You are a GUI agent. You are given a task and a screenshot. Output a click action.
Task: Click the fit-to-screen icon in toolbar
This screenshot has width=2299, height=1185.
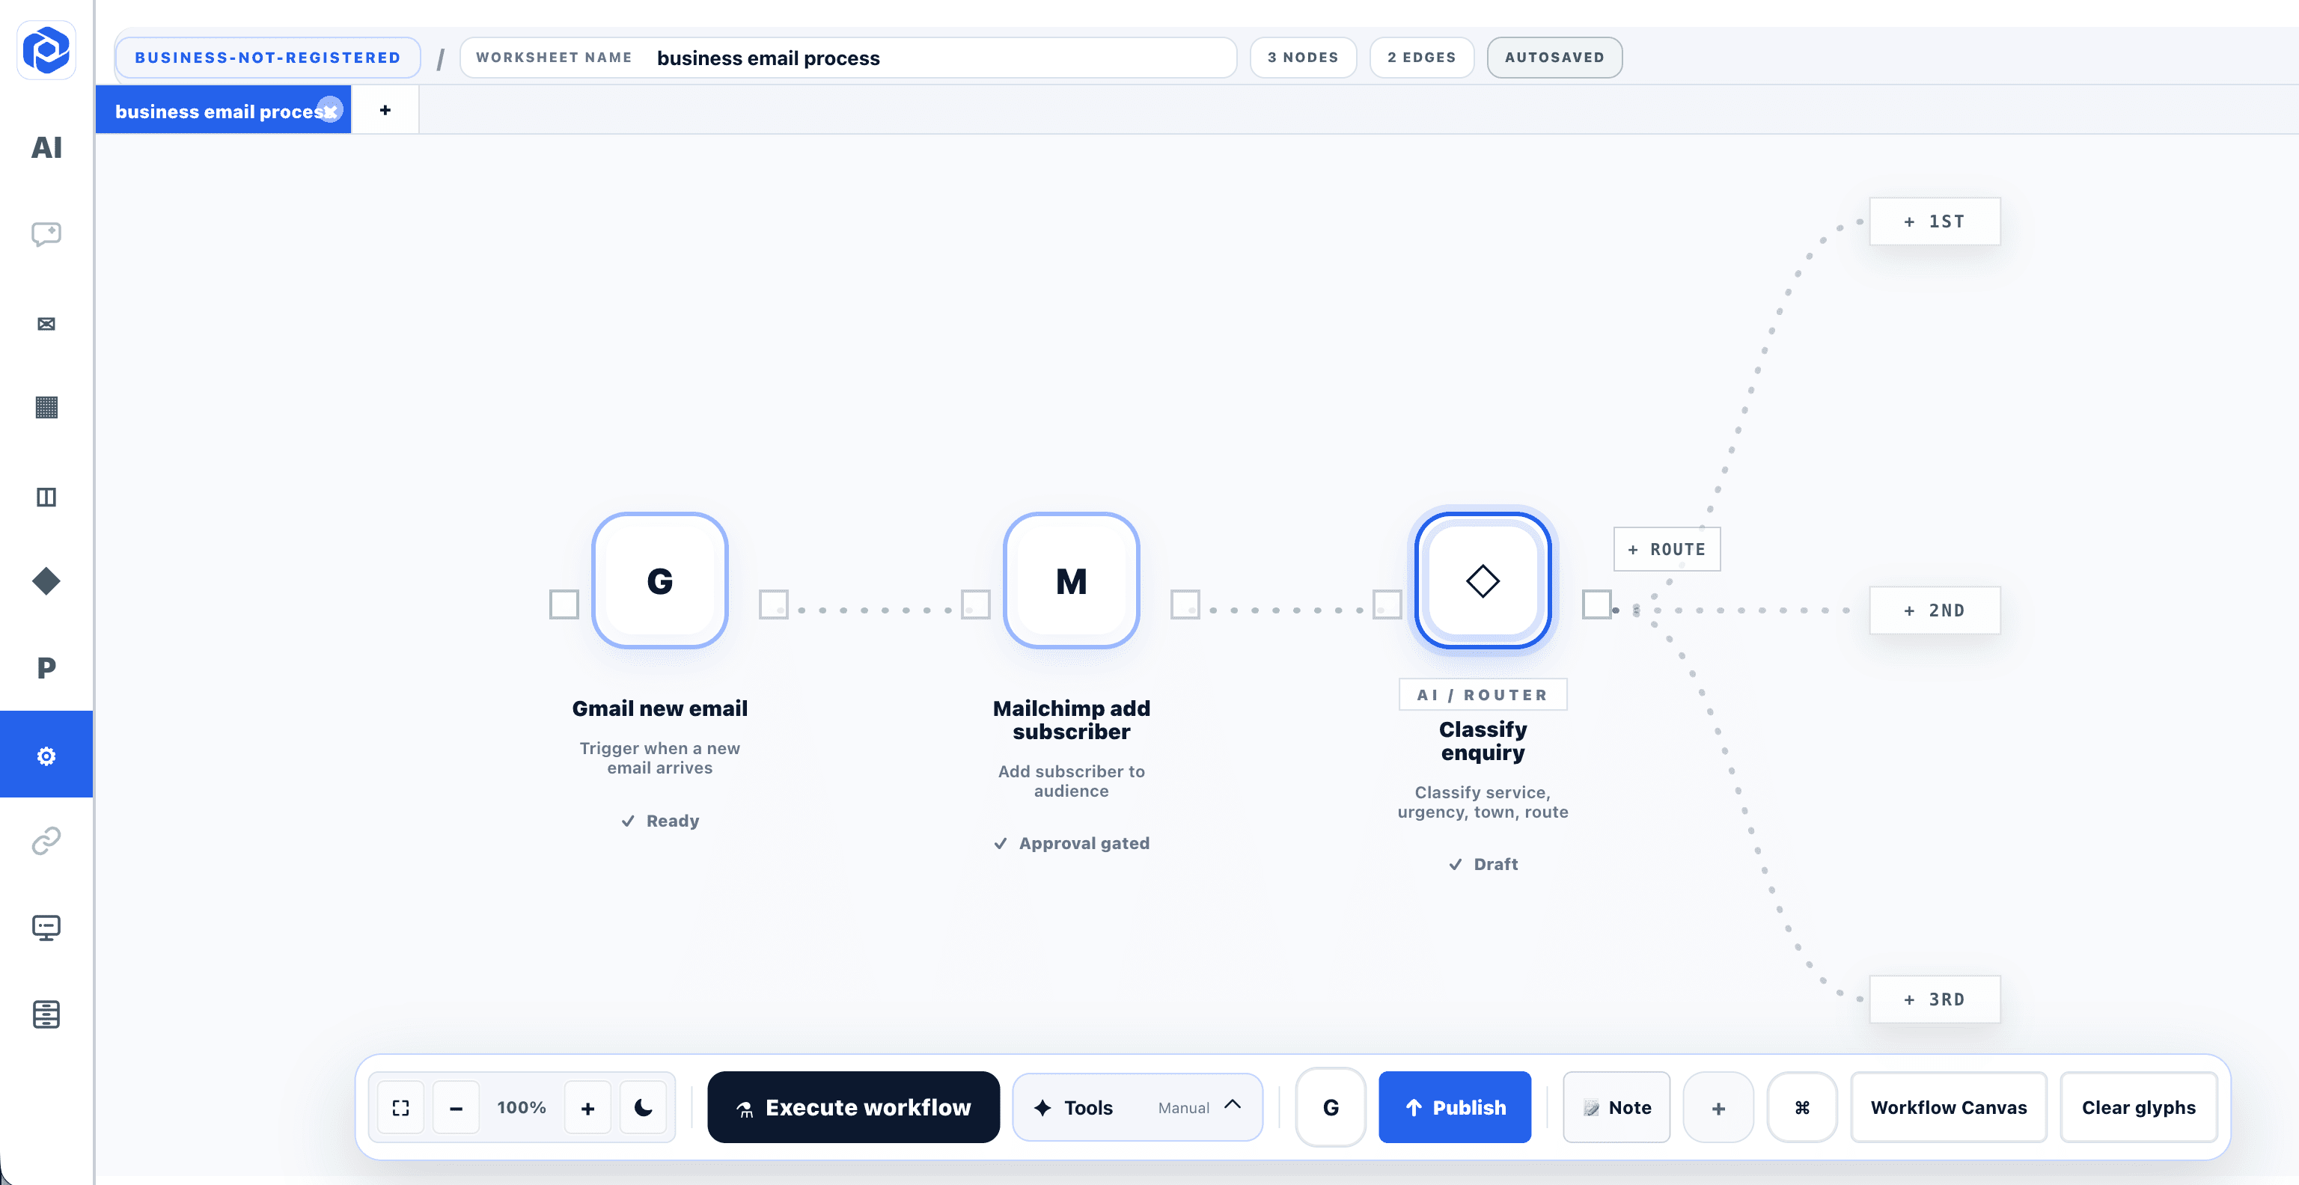pyautogui.click(x=400, y=1107)
